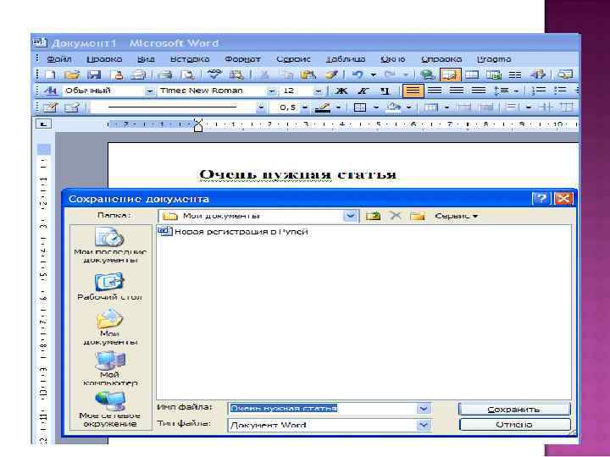
Task: Open Print Preview with magnifier icon
Action: [188, 74]
